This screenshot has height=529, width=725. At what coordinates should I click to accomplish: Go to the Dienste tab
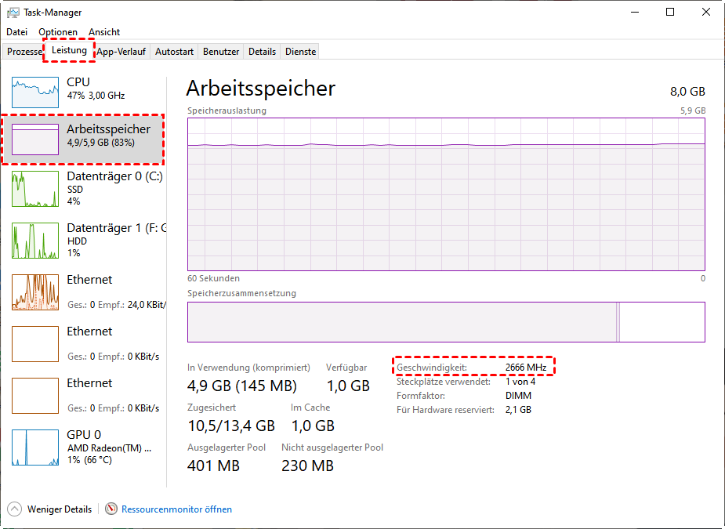click(301, 52)
